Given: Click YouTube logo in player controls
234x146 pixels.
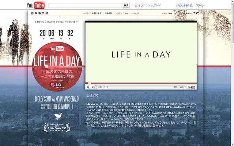Looking at the screenshot, I should (x=192, y=87).
